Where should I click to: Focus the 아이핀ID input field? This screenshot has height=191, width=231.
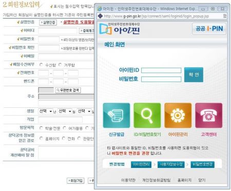[x=161, y=70]
